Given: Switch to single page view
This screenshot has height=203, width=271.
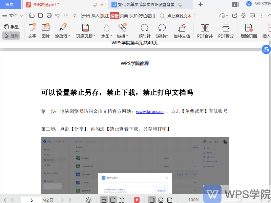Looking at the screenshot, I should tap(112, 200).
